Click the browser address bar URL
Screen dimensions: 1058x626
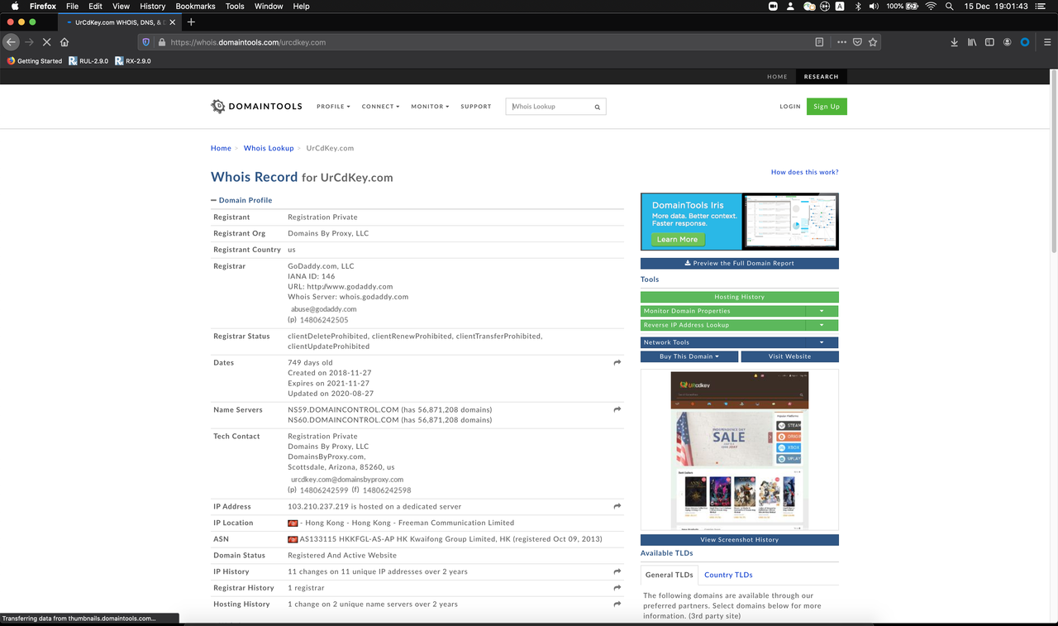click(248, 42)
